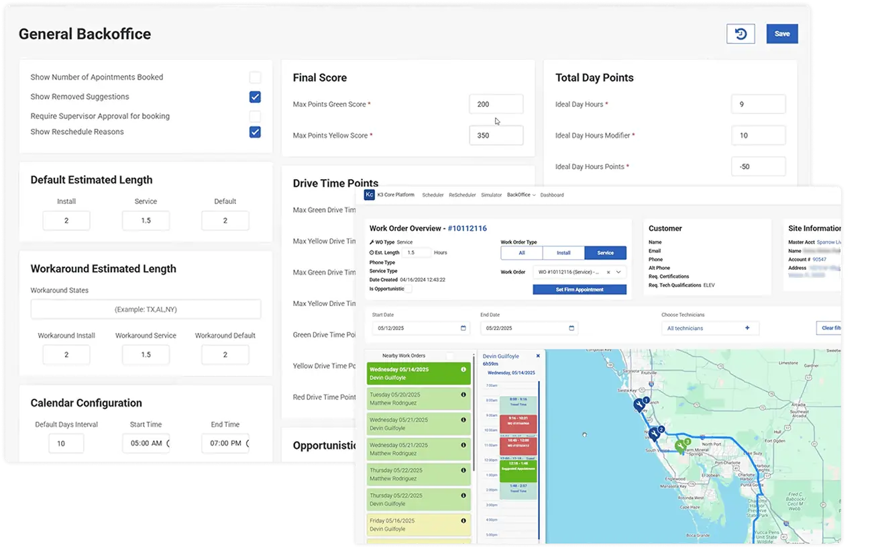Image resolution: width=876 pixels, height=549 pixels.
Task: Select the Install work order type tab
Action: click(563, 253)
